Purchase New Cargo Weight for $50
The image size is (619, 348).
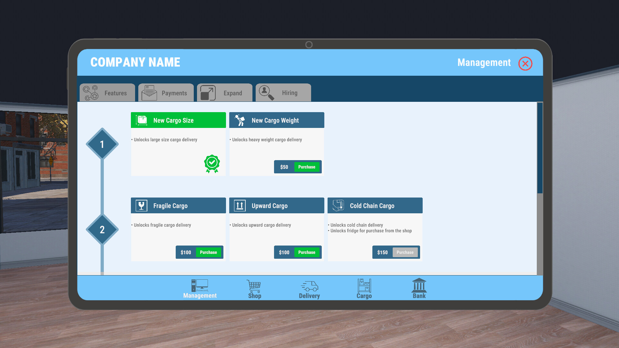(307, 167)
